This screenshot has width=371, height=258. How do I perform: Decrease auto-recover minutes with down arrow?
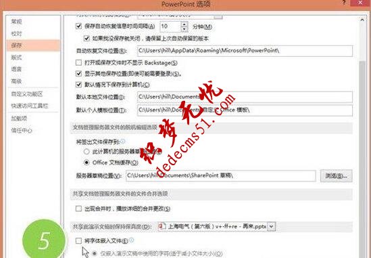tap(184, 29)
